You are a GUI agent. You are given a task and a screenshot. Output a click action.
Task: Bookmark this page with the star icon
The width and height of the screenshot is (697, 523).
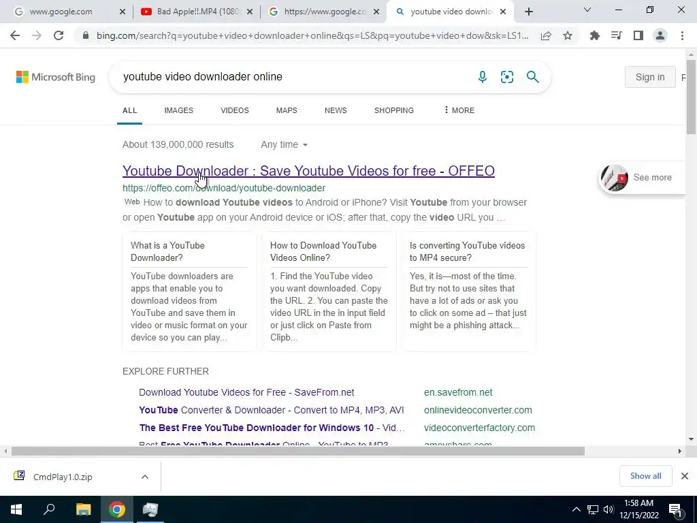click(568, 35)
